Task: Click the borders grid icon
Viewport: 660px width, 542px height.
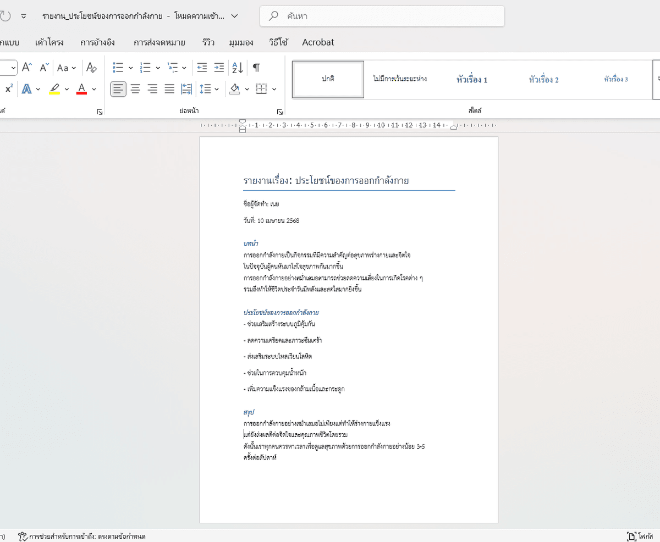Action: pos(262,89)
